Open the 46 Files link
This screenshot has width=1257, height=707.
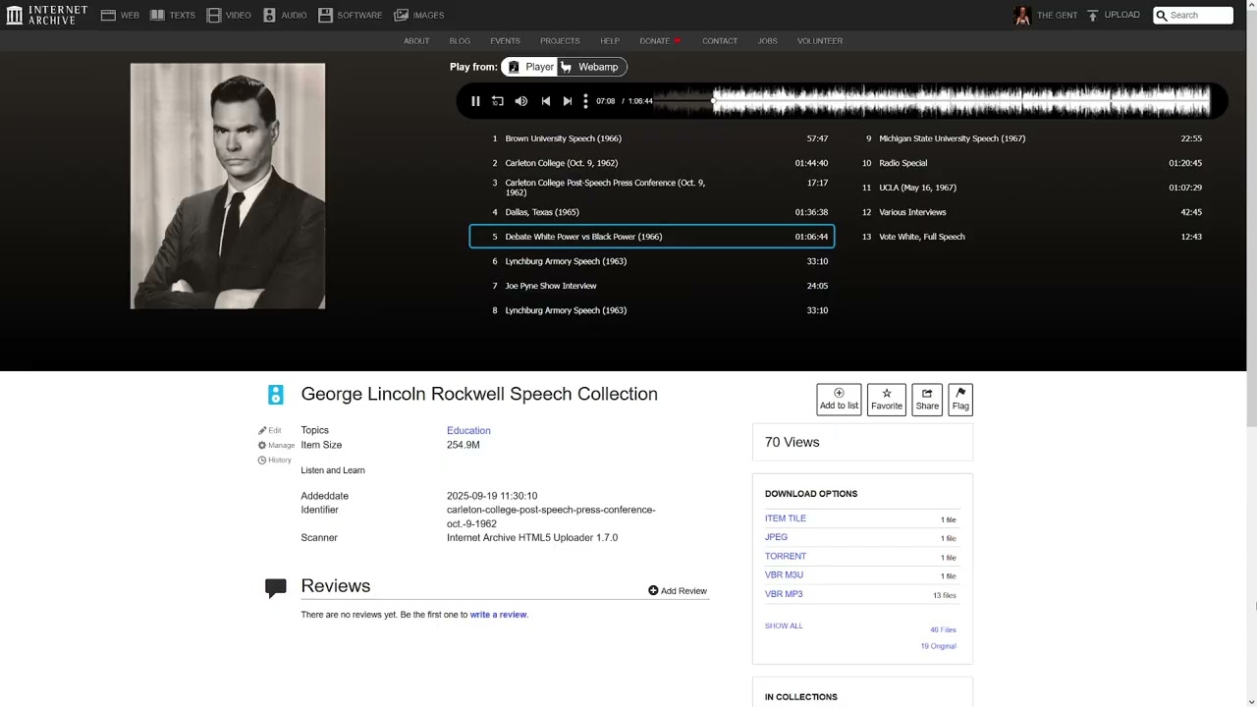click(x=943, y=629)
